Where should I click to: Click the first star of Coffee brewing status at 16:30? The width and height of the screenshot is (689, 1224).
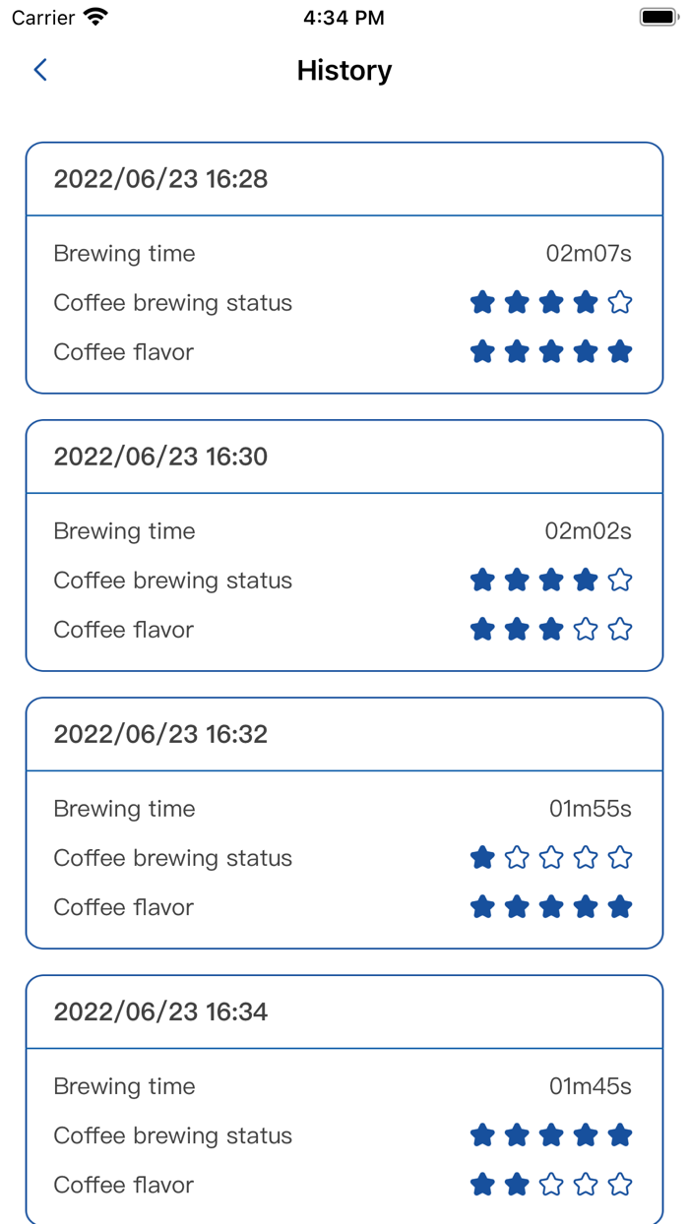point(482,581)
